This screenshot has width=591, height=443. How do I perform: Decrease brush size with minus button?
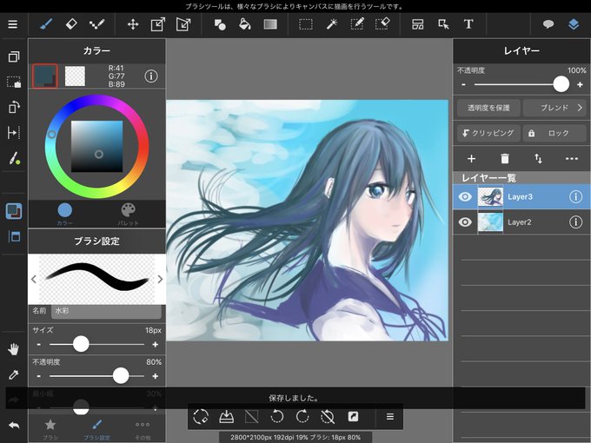pos(39,344)
